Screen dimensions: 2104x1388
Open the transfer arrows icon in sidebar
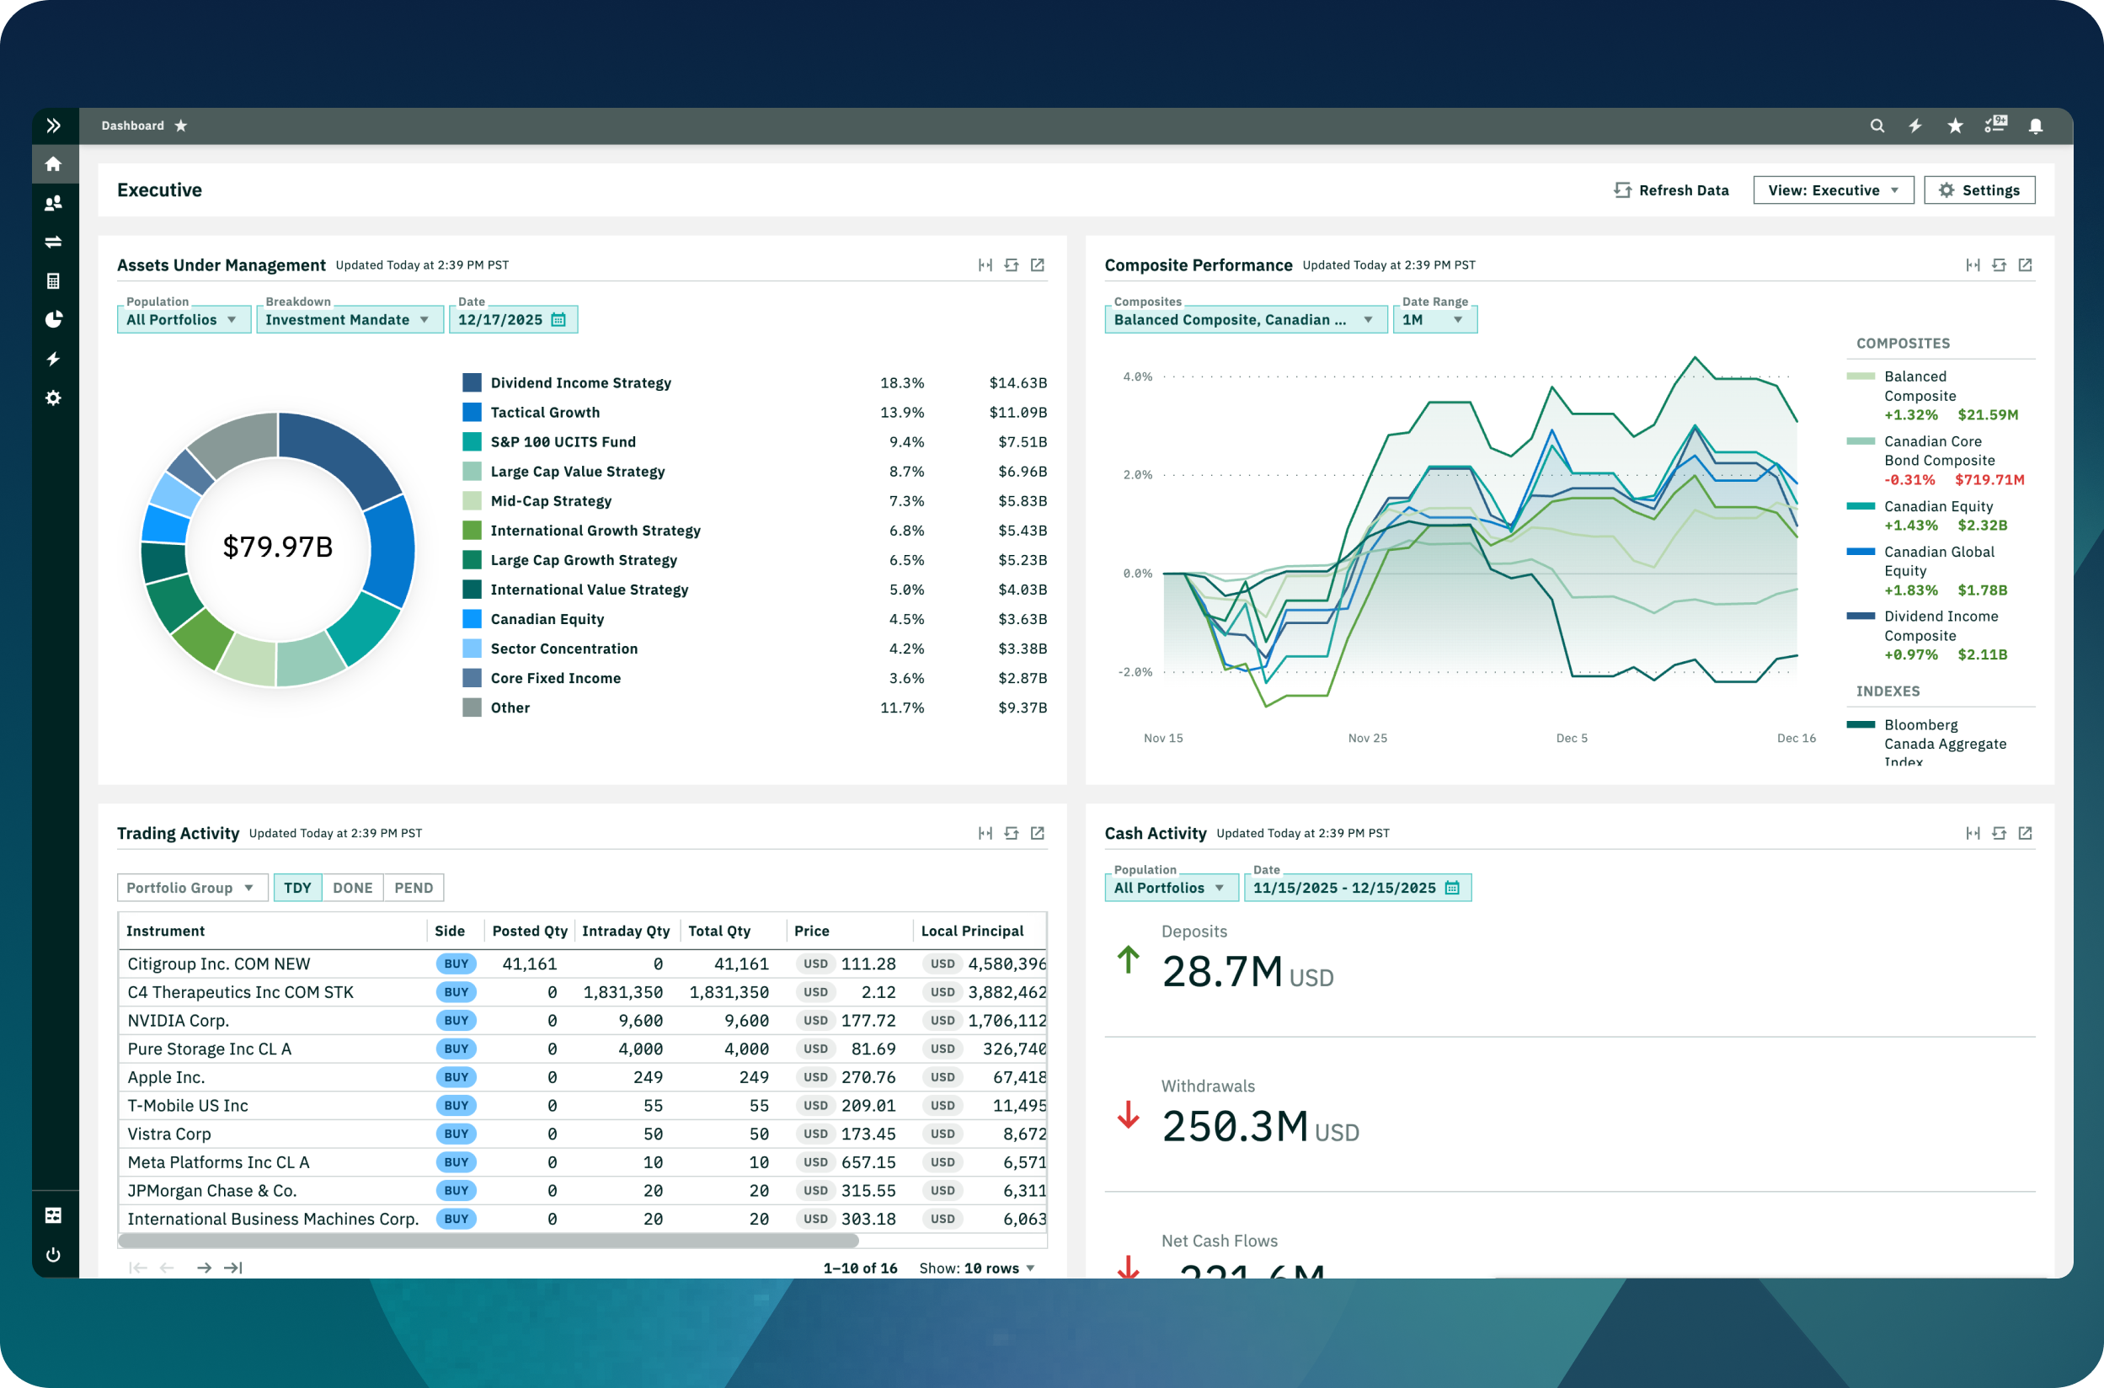pyautogui.click(x=53, y=242)
